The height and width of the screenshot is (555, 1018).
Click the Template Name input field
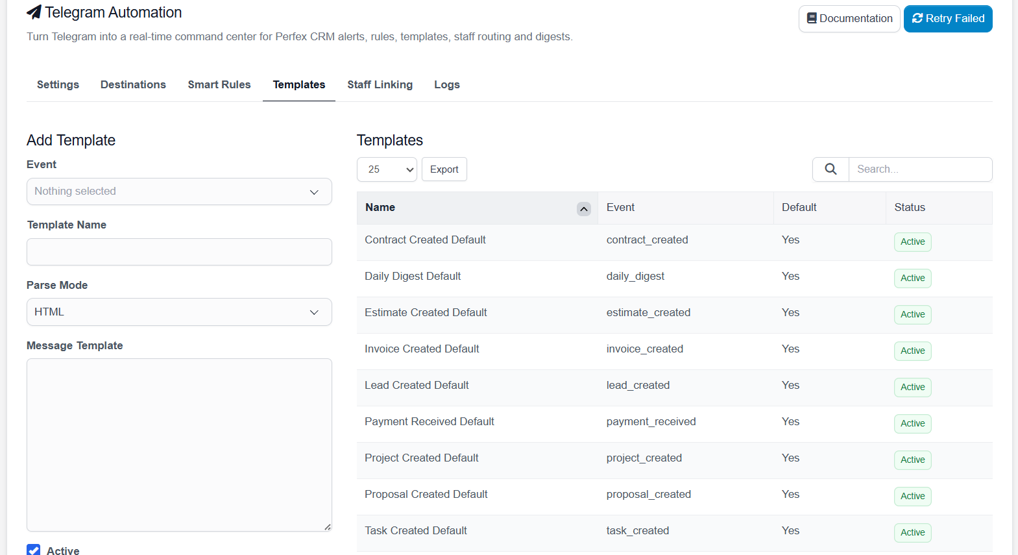[x=179, y=252]
